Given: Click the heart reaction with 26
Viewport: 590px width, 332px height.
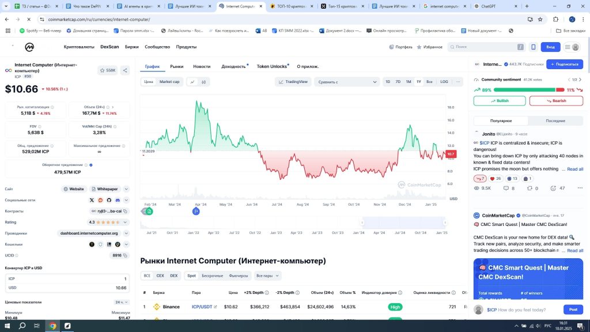Looking at the screenshot, I should pyautogui.click(x=495, y=179).
